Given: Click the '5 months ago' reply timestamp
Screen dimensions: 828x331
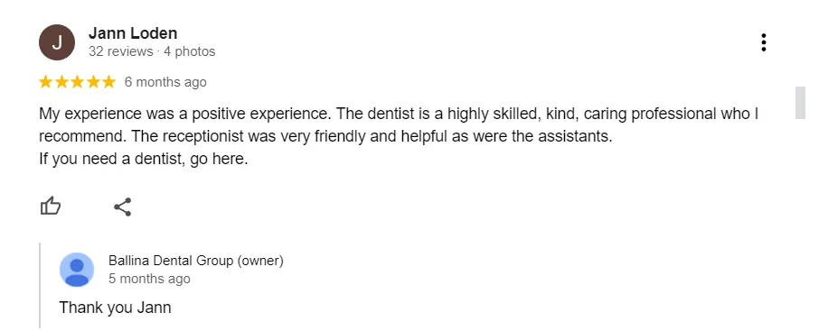Looking at the screenshot, I should [x=149, y=279].
